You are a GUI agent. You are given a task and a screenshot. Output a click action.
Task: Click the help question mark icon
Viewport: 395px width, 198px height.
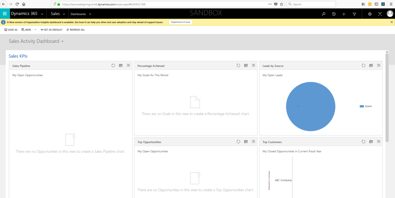(x=380, y=14)
